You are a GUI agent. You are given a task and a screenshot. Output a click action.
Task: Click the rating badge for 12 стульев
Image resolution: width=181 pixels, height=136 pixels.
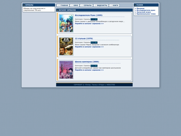(x=94, y=43)
